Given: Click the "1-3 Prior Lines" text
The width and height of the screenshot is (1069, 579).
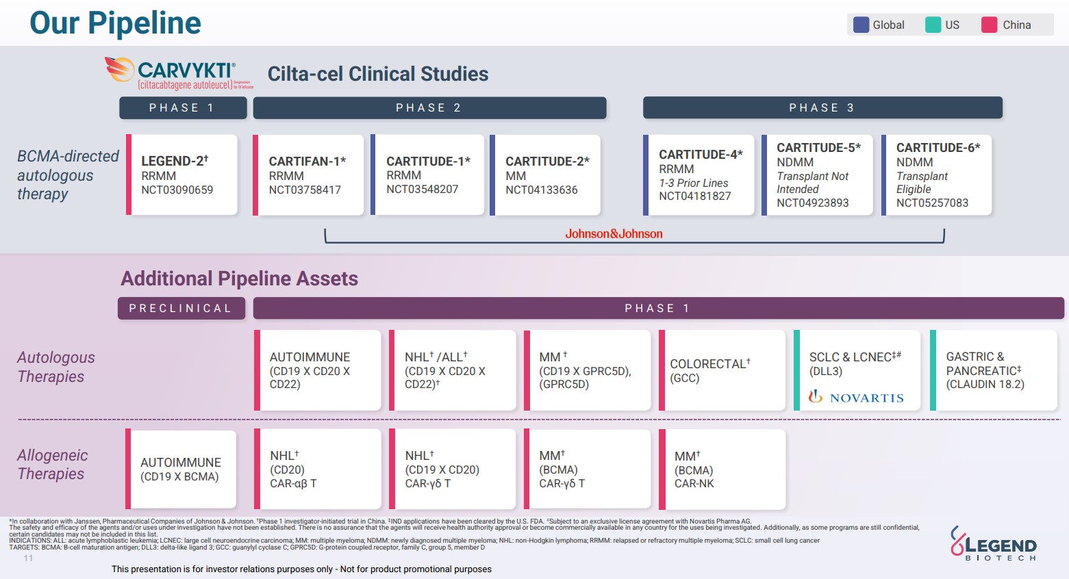Looking at the screenshot, I should (x=694, y=183).
